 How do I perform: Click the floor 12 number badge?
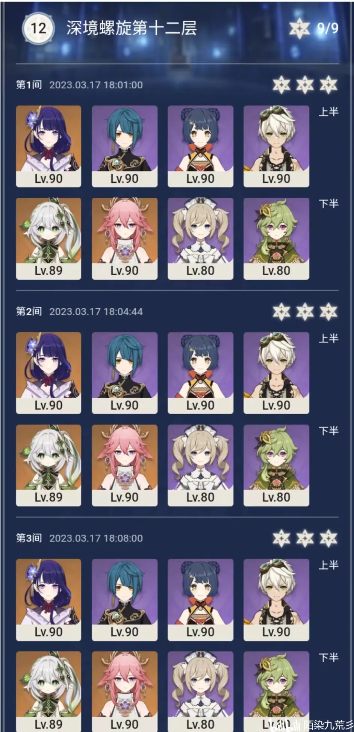point(38,28)
